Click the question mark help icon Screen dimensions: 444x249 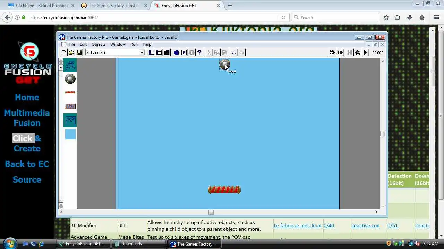pyautogui.click(x=199, y=53)
